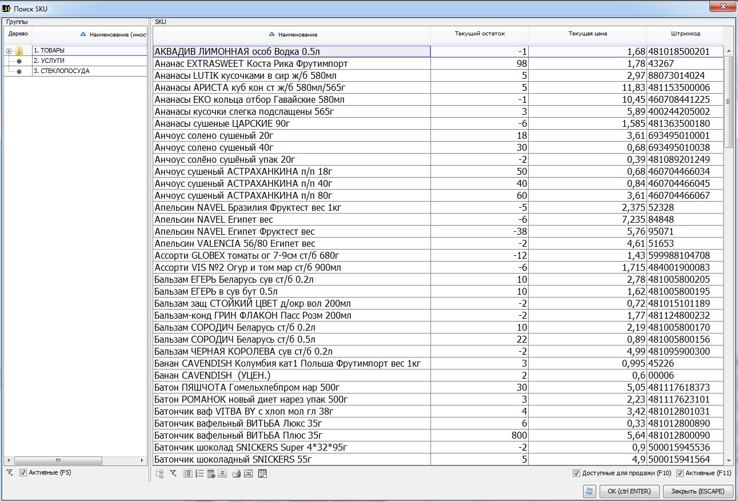Viewport: 738px width, 502px height.
Task: Select the 3. СТЕКЛОПОСУДА group
Action: 61,71
